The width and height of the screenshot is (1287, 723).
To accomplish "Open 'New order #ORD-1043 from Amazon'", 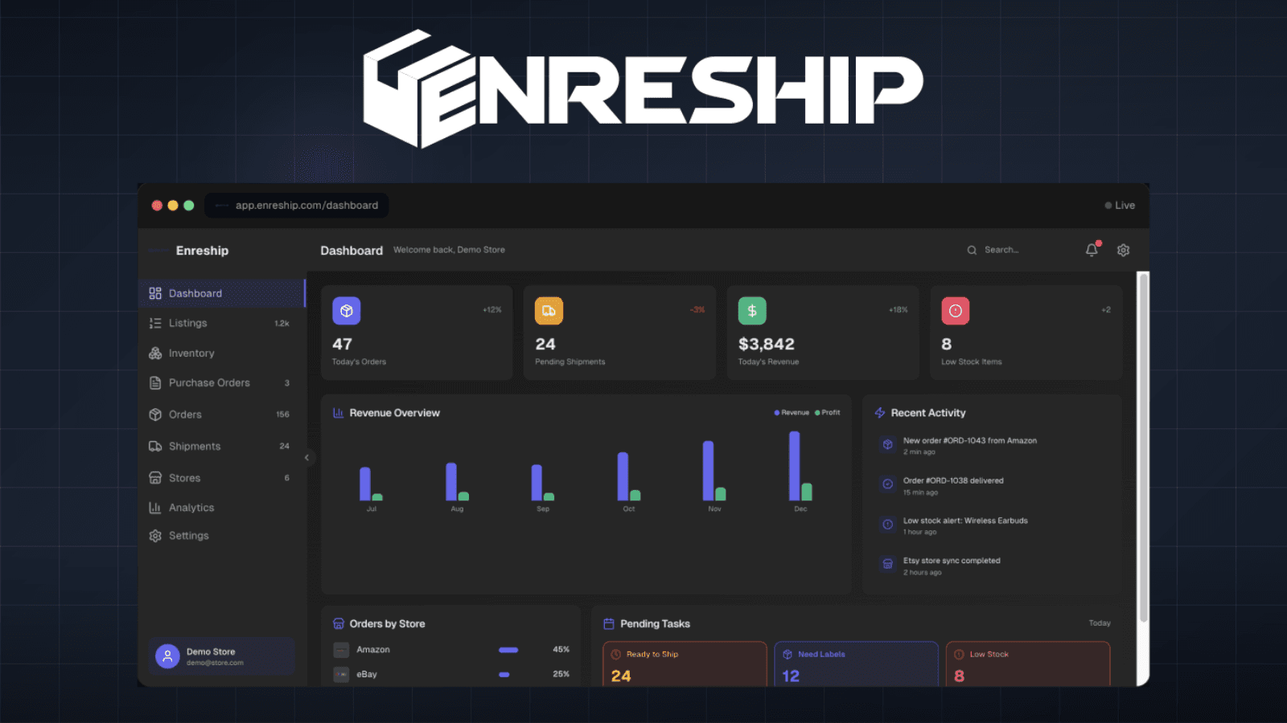I will coord(970,441).
